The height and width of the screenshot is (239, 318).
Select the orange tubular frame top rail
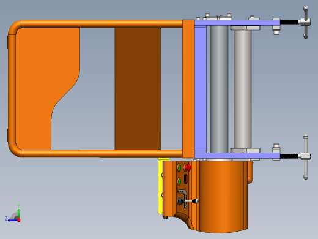pos(103,24)
